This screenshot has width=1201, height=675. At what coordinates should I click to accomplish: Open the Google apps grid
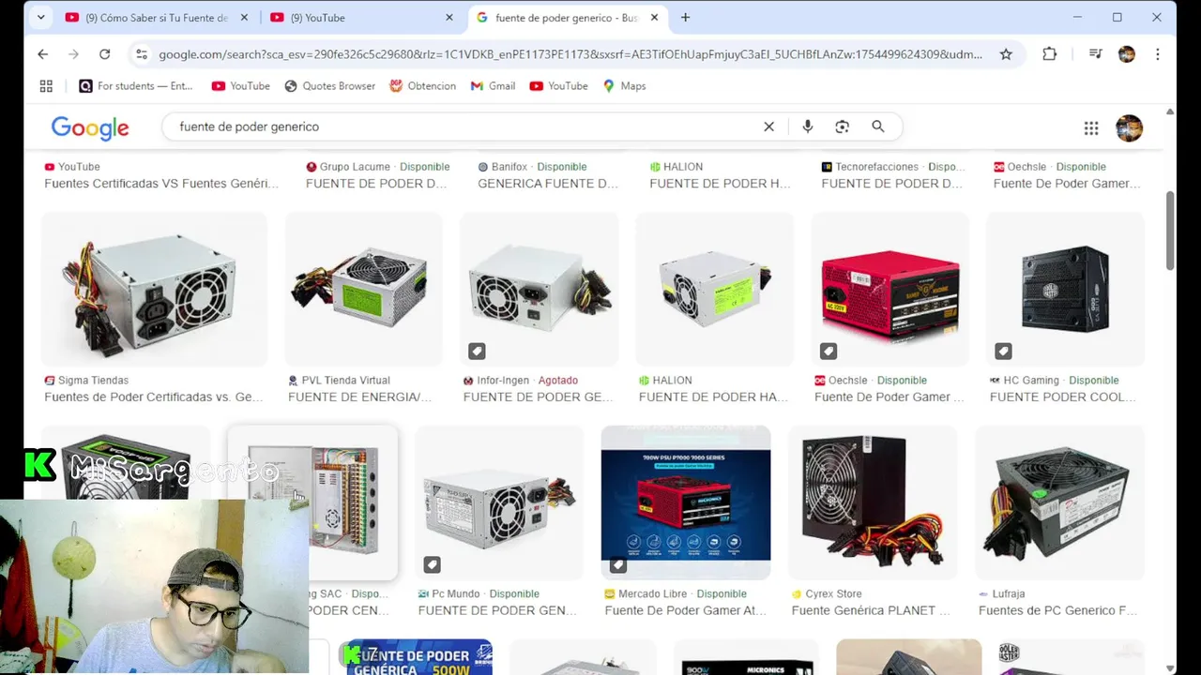[x=1091, y=128]
